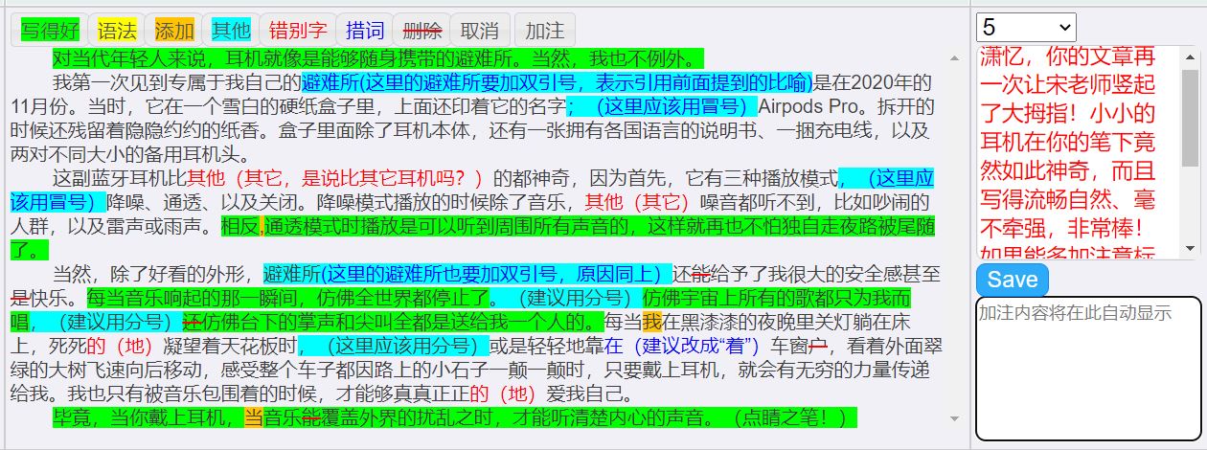
Task: Click the struck-through red 还能
Action: (x=693, y=274)
